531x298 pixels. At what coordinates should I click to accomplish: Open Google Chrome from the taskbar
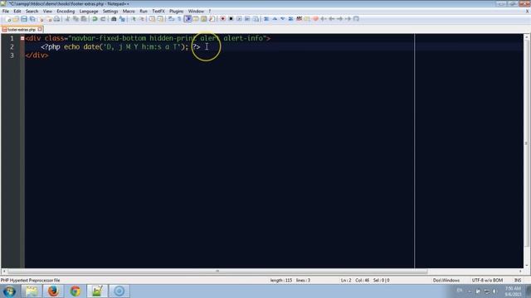[x=76, y=291]
